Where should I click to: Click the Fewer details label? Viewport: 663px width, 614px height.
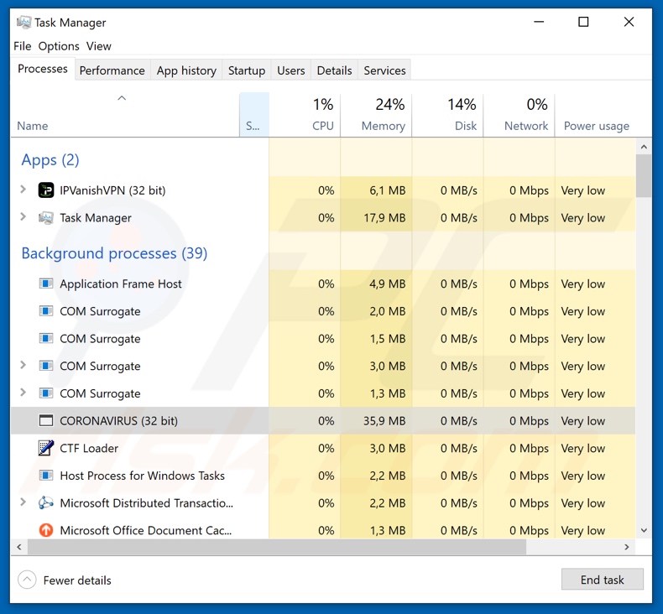[77, 580]
